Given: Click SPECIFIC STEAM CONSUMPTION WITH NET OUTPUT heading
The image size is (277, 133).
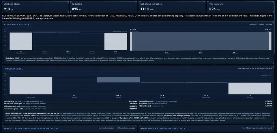Looking at the screenshot, I should 32,129.
